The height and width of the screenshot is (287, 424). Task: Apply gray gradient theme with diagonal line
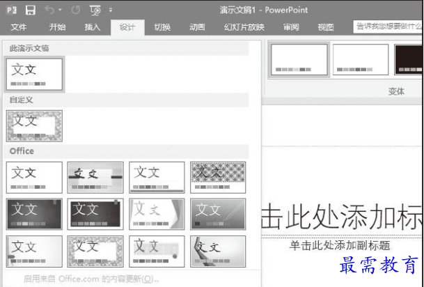click(218, 214)
